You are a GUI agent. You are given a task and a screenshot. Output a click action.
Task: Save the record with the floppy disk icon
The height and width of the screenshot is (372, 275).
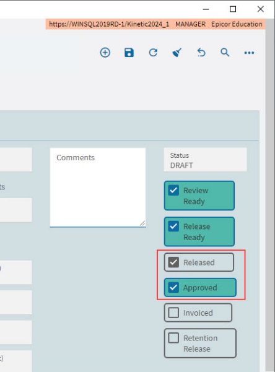coord(129,53)
